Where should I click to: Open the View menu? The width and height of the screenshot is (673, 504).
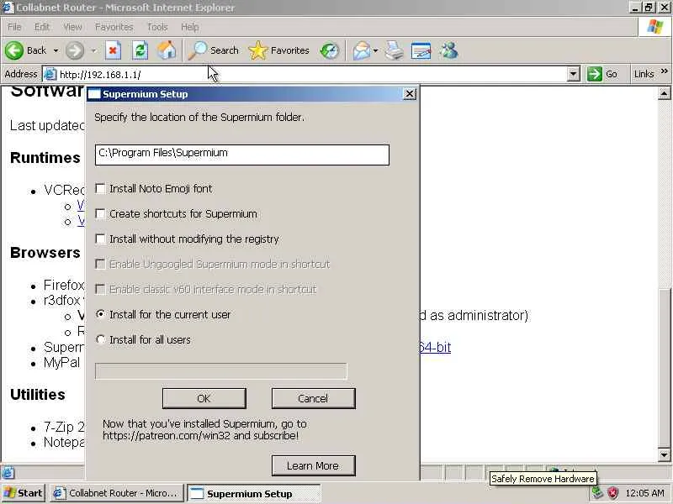pos(72,27)
